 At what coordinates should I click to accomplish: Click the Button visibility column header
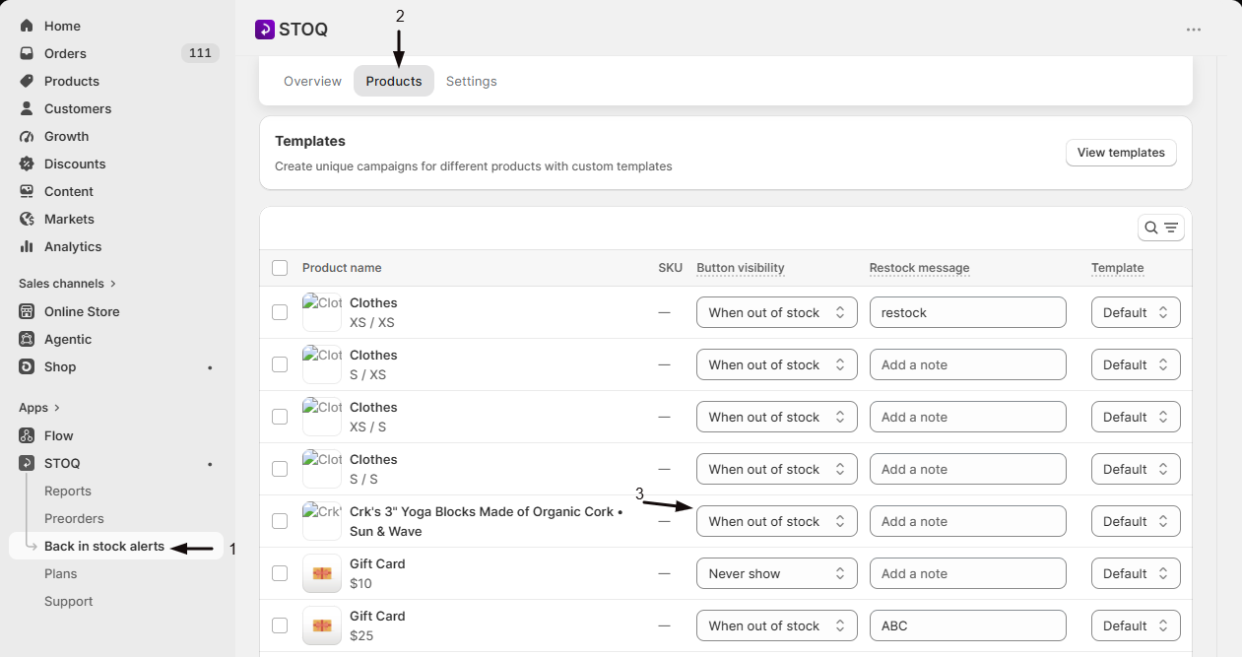coord(741,268)
